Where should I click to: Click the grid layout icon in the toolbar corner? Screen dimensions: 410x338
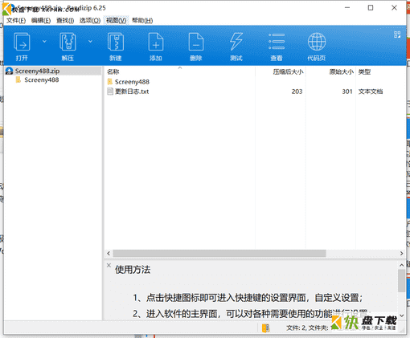[397, 35]
